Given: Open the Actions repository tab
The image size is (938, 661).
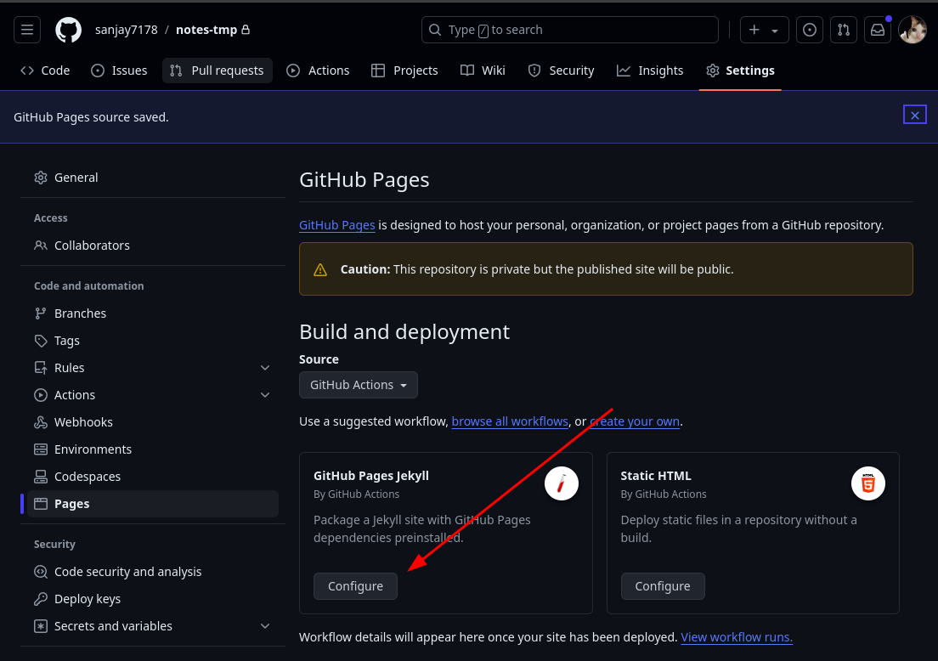Looking at the screenshot, I should coord(319,71).
